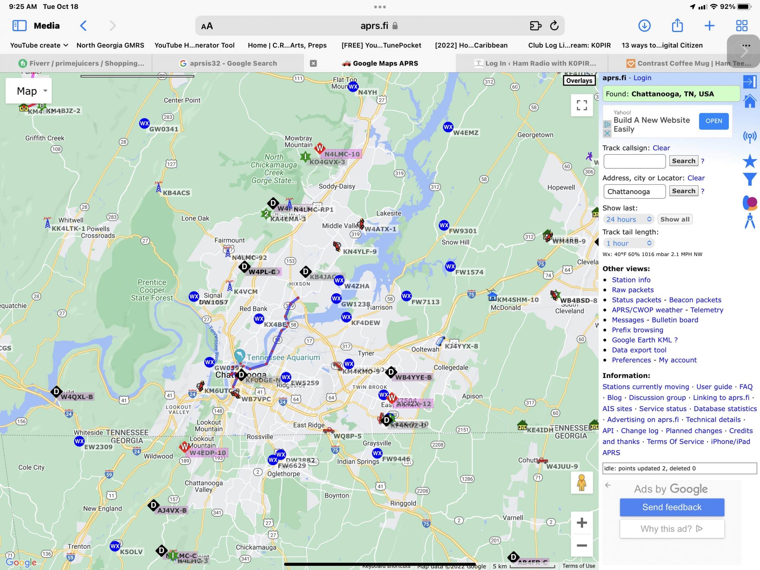760x570 pixels.
Task: Tap the aprs.fi address bar
Action: (x=379, y=26)
